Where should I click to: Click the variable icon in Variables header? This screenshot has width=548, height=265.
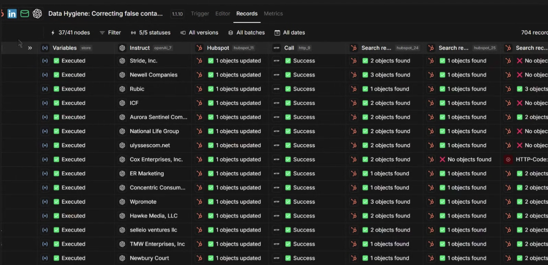click(45, 48)
